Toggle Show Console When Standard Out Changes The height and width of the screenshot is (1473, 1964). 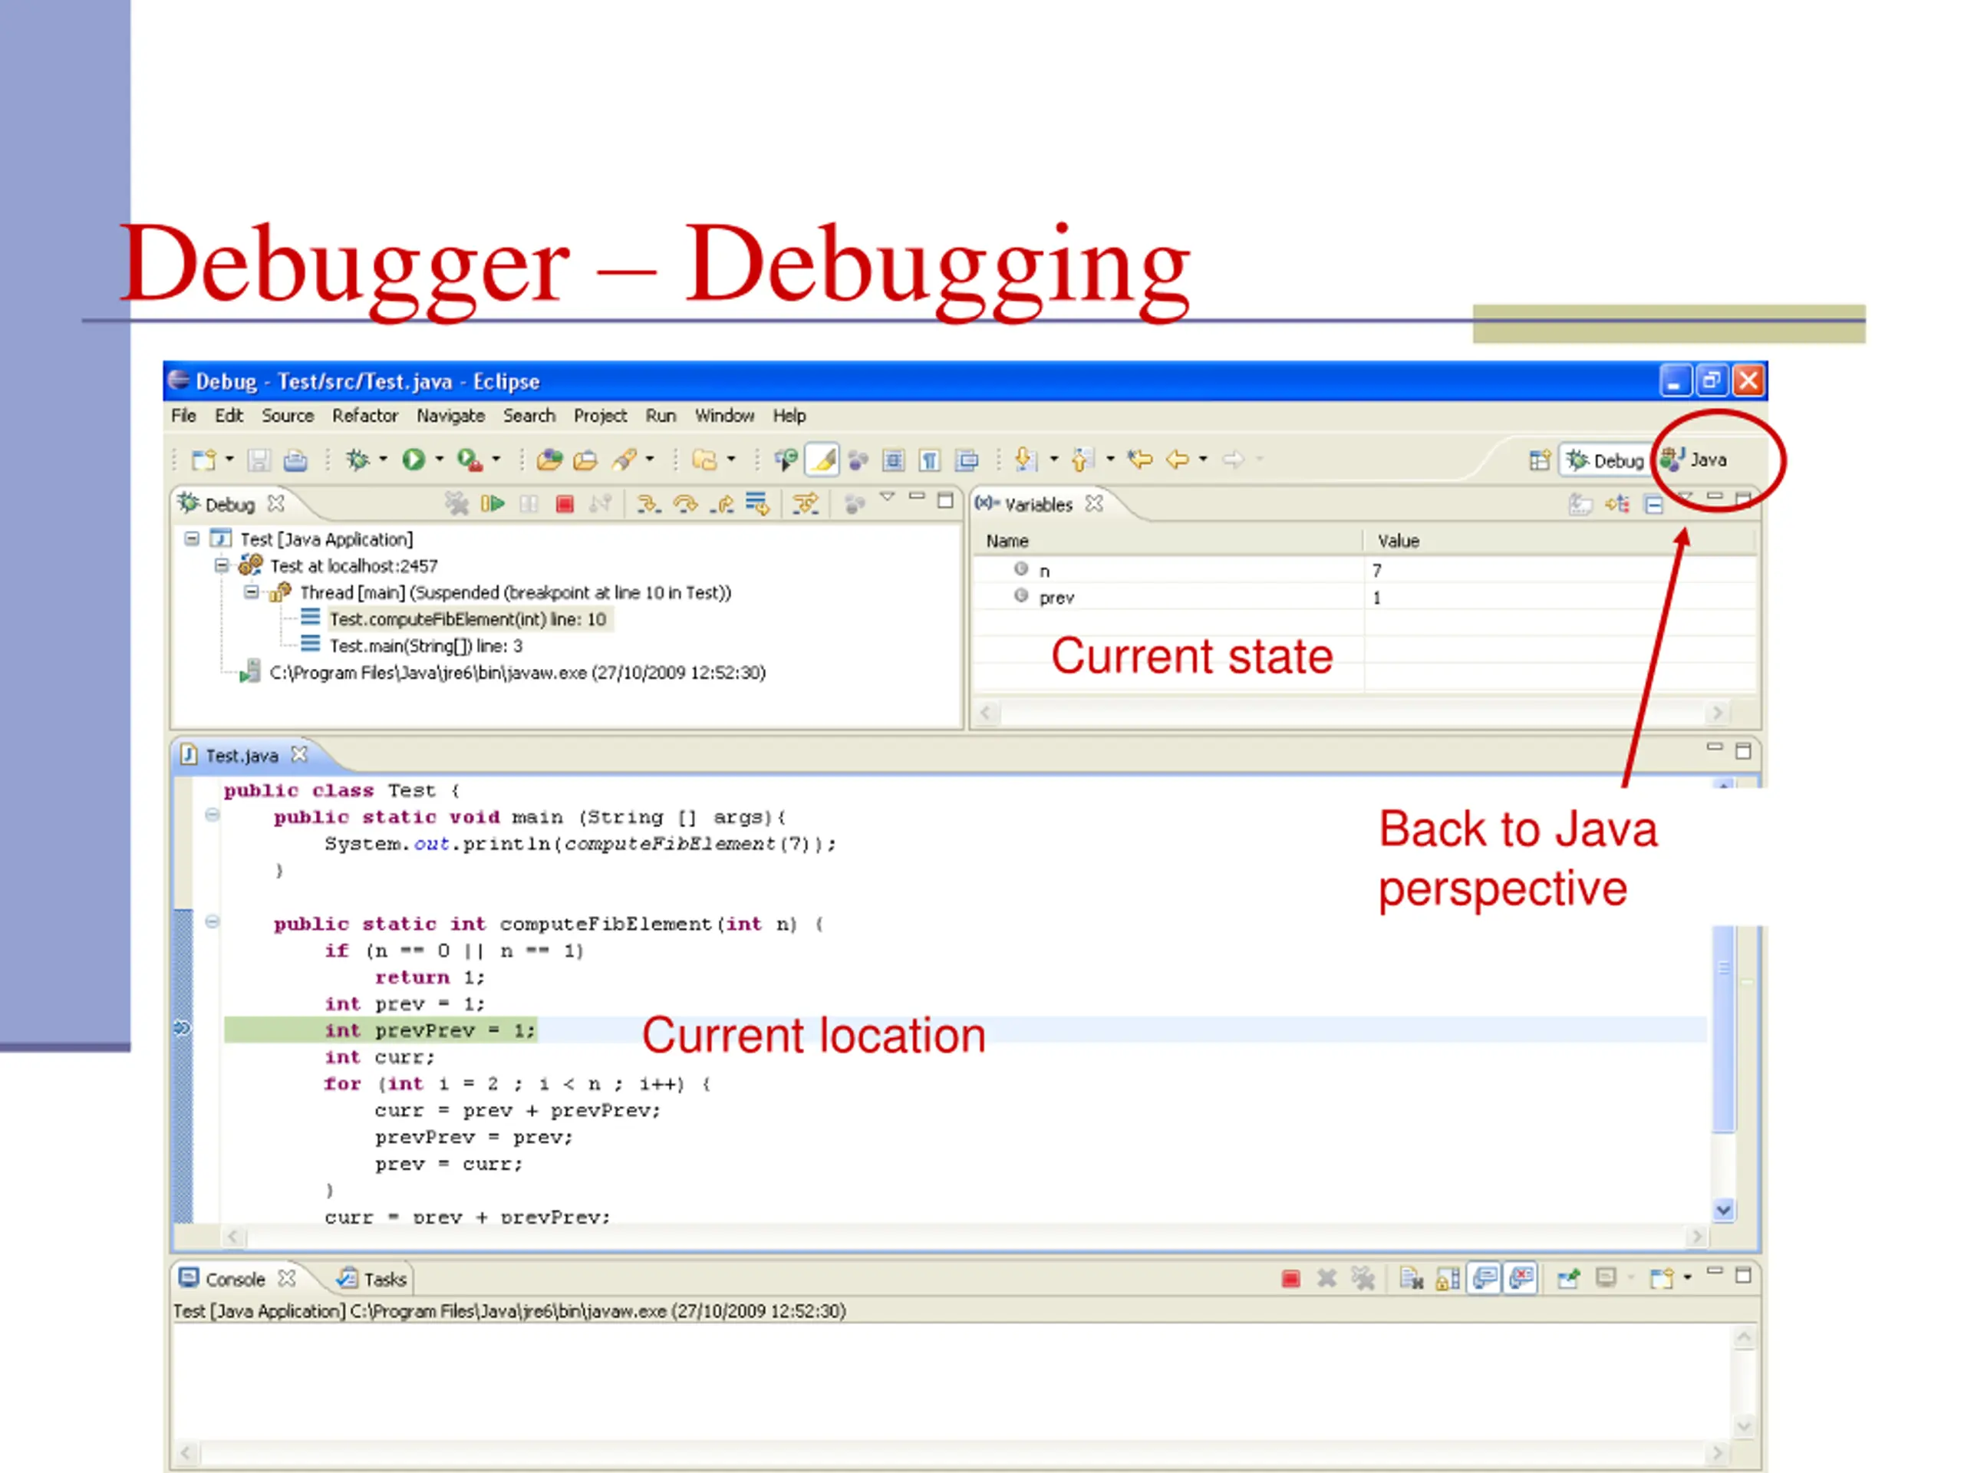click(x=1485, y=1279)
